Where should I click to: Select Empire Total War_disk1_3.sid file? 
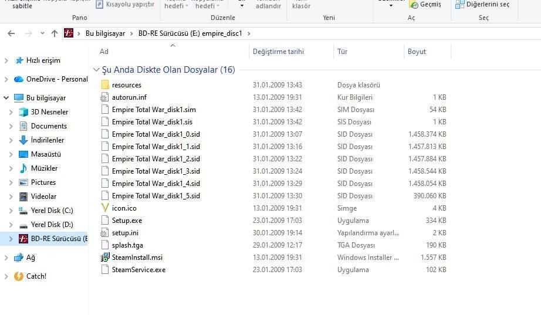click(156, 171)
